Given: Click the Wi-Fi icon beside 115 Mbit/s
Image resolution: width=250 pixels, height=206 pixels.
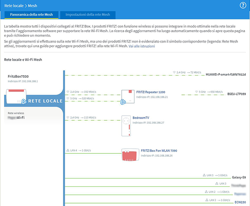Looking at the screenshot, I should [68, 117].
